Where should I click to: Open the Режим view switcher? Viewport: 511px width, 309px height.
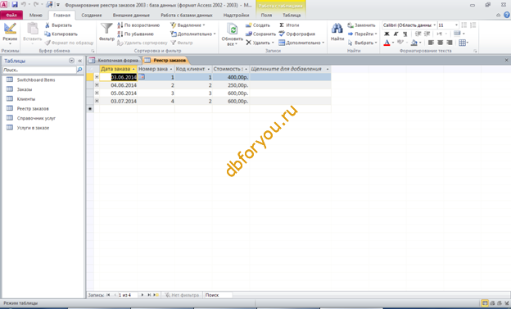tap(10, 34)
